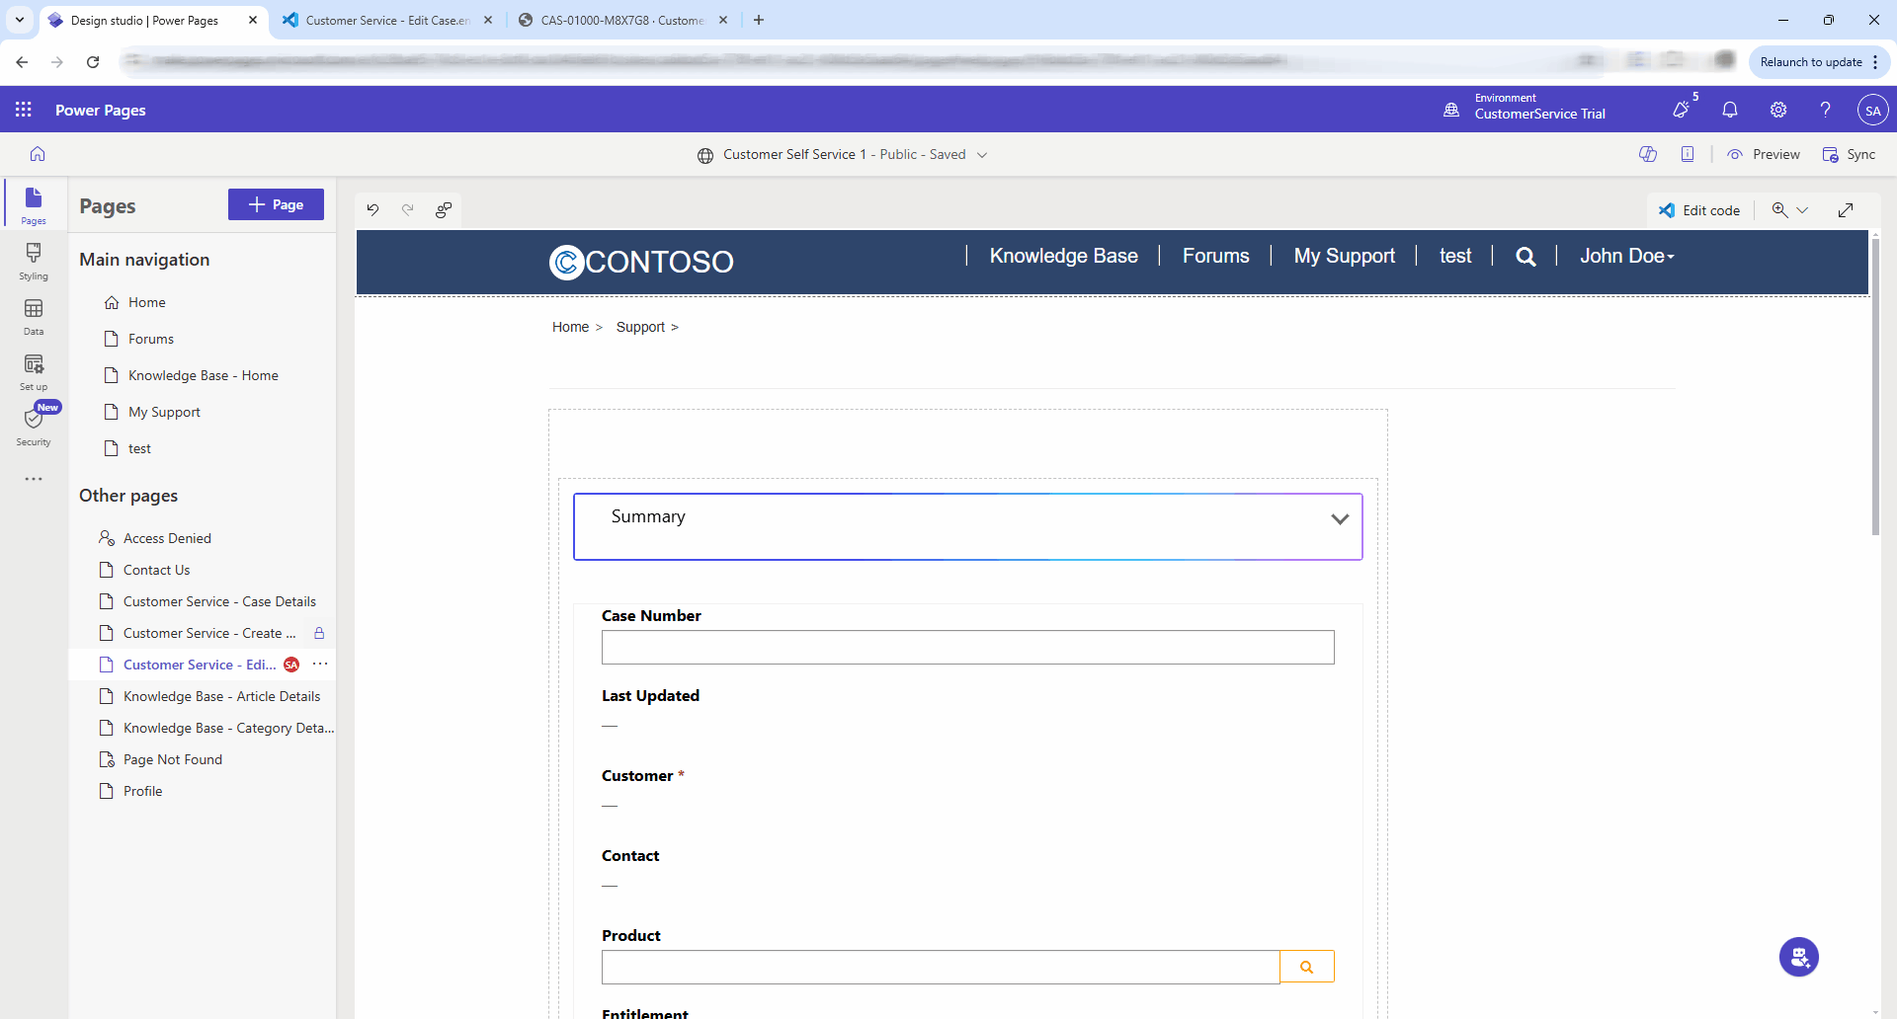Open the Customer Self Service 1 site dropdown

point(982,155)
